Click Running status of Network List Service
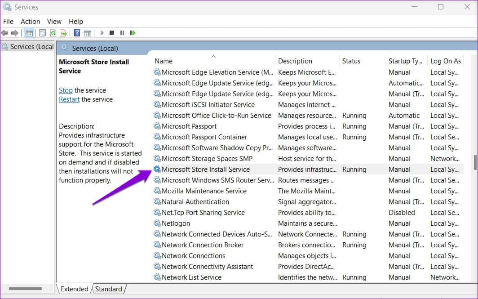This screenshot has width=478, height=299. coord(354,277)
